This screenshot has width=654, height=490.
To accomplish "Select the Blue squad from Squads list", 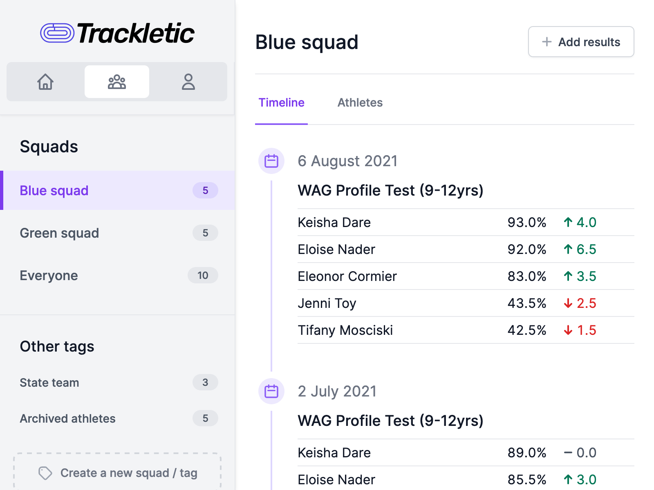I will point(54,190).
